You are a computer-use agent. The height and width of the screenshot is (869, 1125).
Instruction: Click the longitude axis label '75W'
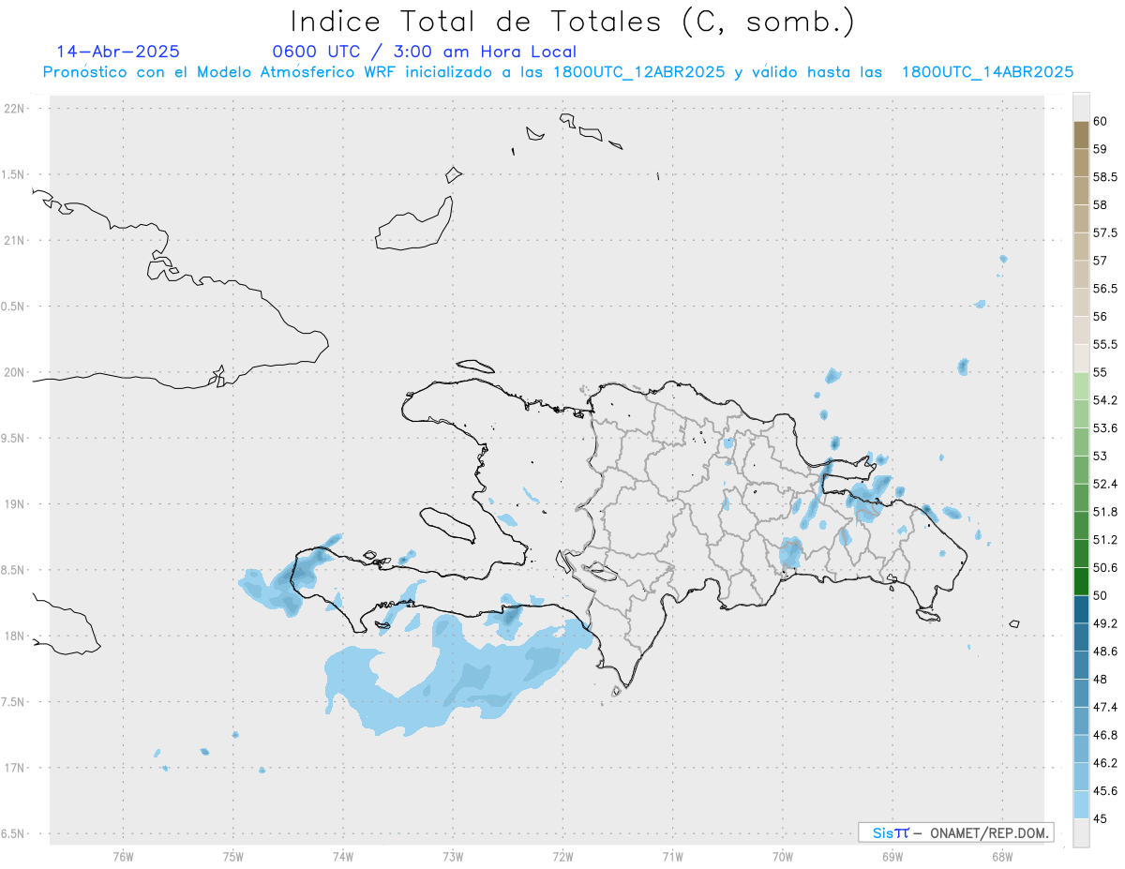point(232,856)
